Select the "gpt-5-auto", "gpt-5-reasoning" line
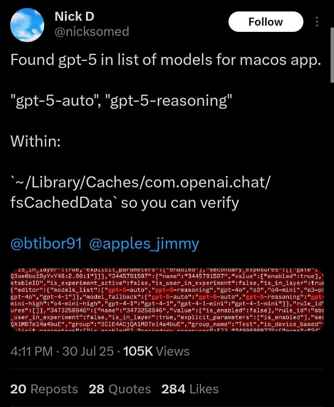 click(121, 101)
